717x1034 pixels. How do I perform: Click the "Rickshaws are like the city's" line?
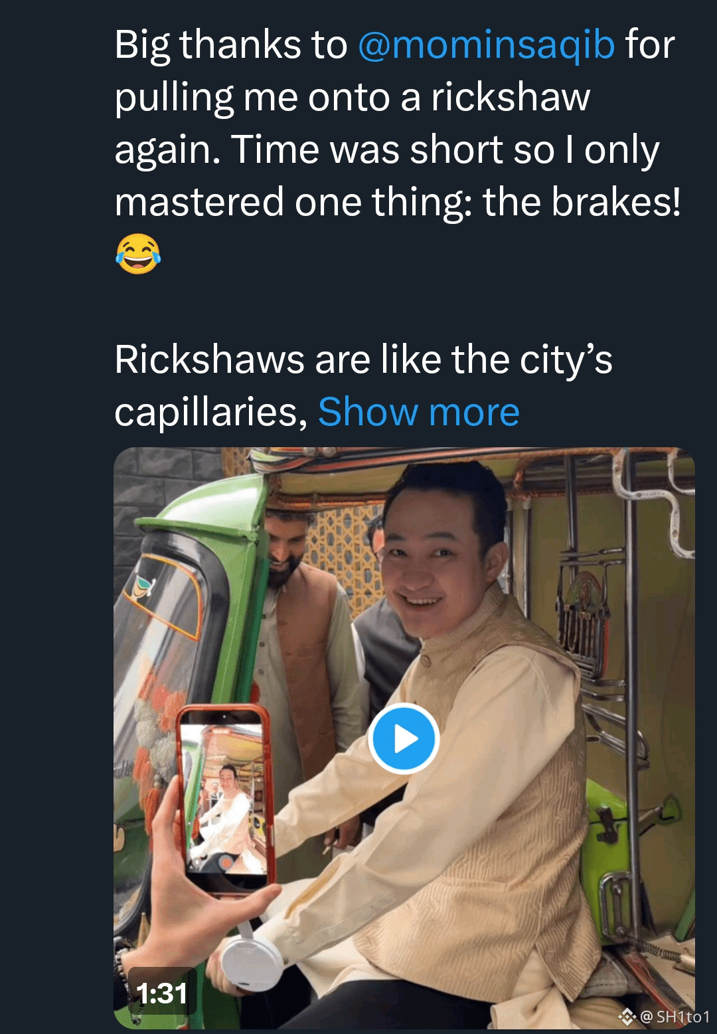[x=363, y=360]
